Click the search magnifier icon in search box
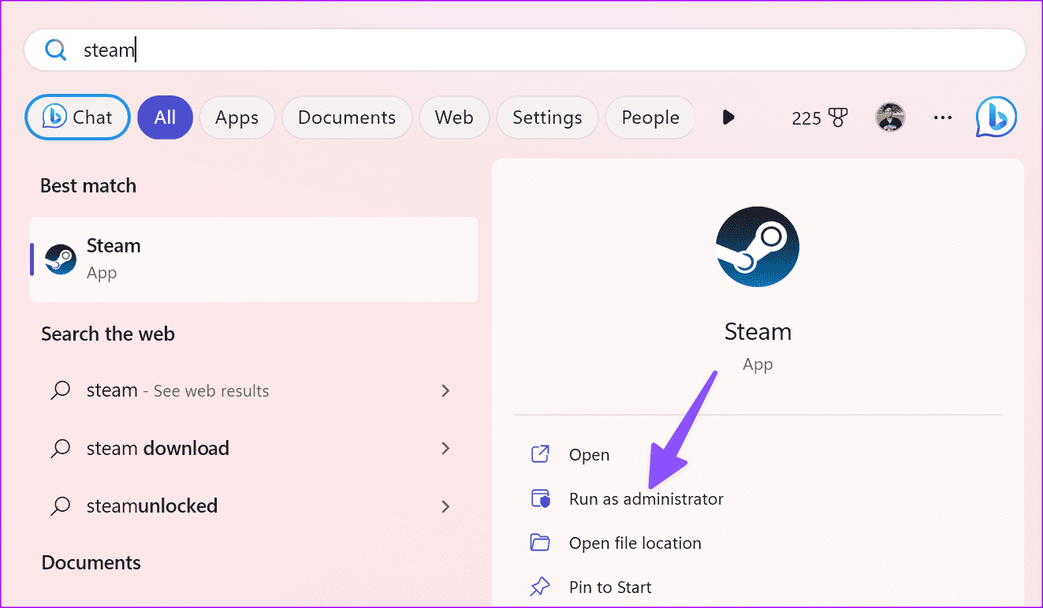 [55, 50]
